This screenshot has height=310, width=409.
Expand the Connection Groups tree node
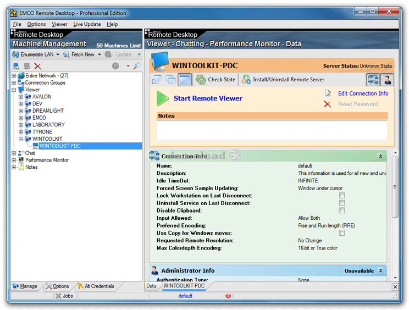click(14, 83)
